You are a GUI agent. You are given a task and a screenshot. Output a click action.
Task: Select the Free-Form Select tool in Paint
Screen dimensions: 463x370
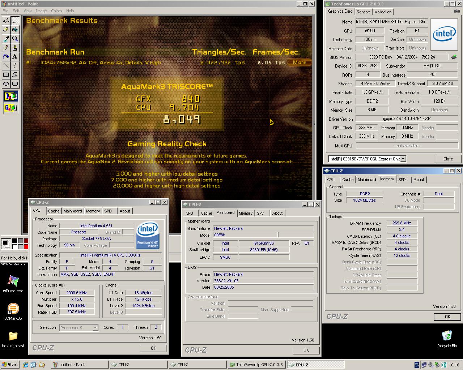(6, 21)
